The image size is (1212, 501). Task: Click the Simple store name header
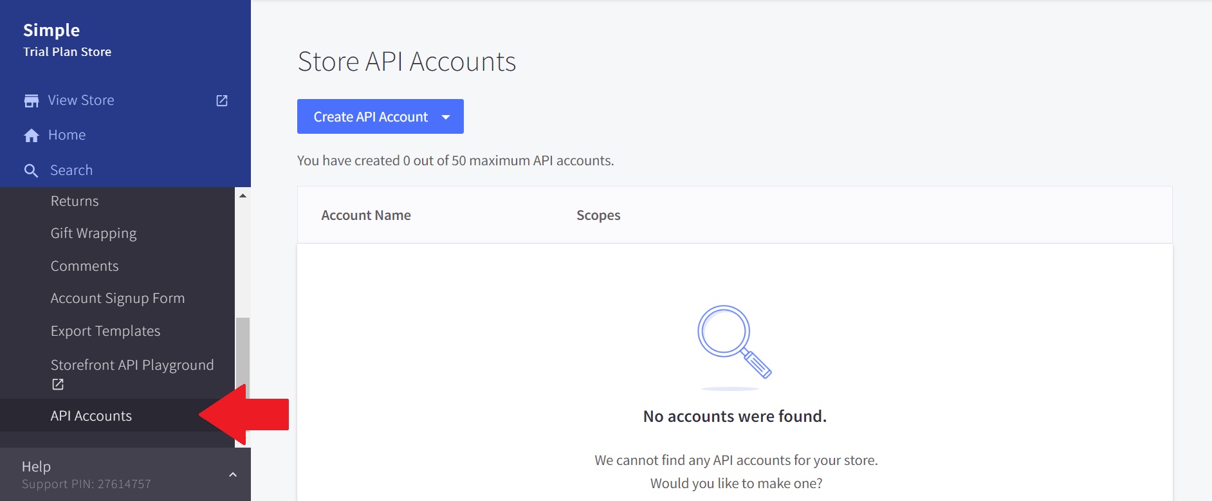click(x=51, y=30)
